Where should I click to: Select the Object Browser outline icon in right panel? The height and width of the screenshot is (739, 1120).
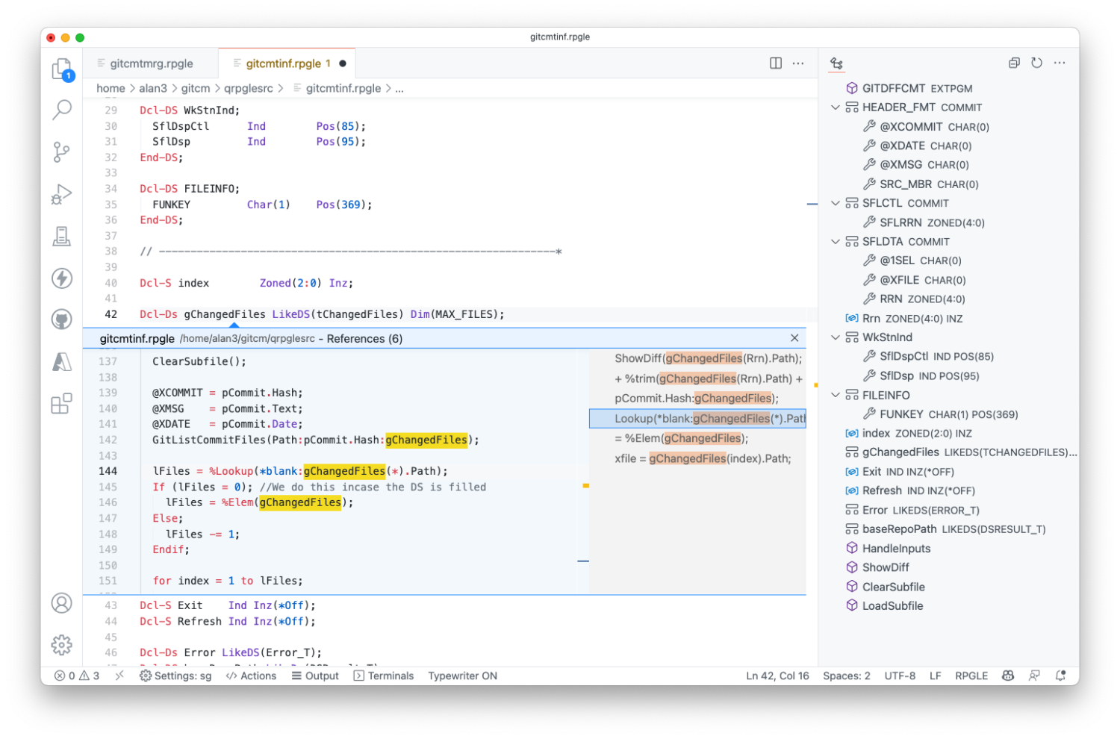[x=836, y=63]
